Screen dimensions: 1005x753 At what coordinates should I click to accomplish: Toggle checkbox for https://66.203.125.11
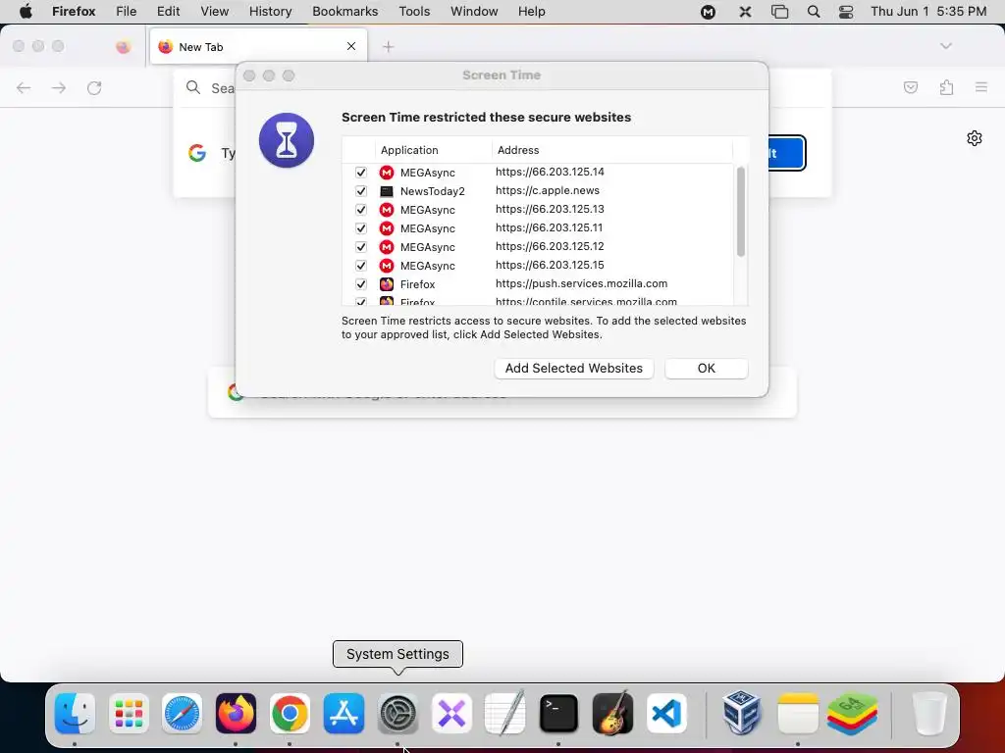(361, 227)
